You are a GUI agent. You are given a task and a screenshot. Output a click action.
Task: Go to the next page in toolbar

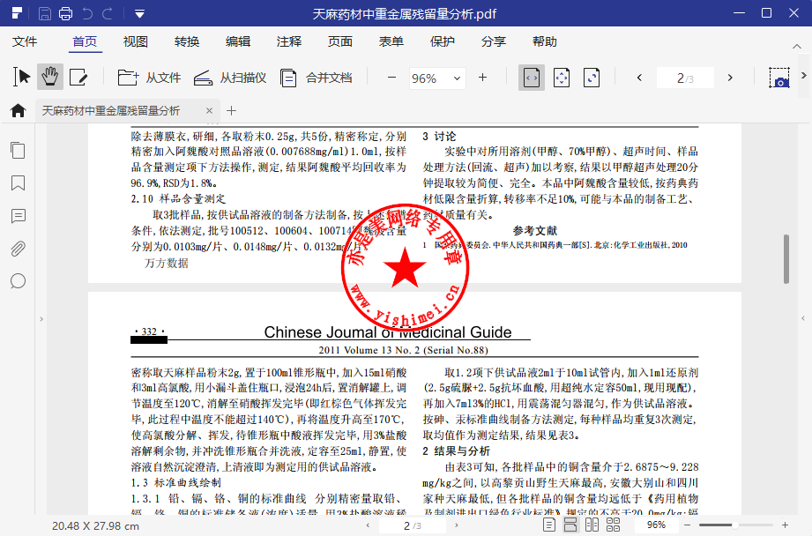730,78
